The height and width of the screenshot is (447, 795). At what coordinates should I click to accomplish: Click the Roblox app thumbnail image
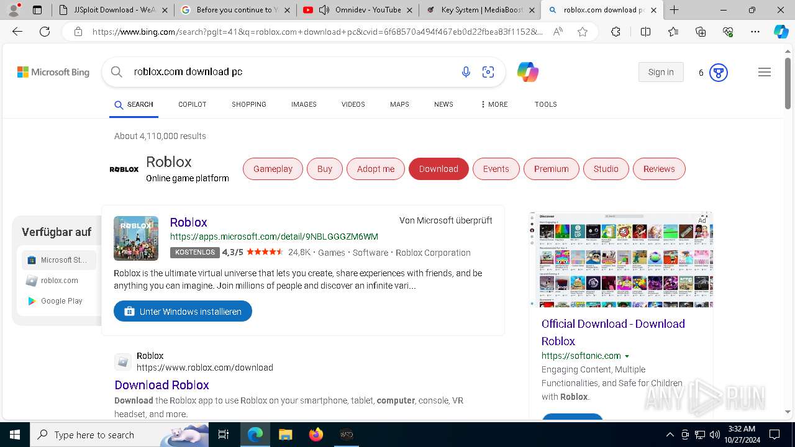click(136, 238)
